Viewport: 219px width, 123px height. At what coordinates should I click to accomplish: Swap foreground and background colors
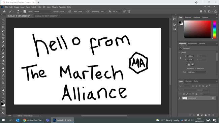click(x=4, y=101)
